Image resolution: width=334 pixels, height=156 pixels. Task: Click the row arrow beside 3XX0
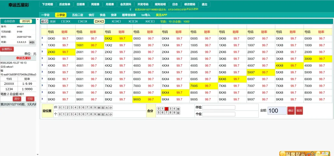point(42,58)
